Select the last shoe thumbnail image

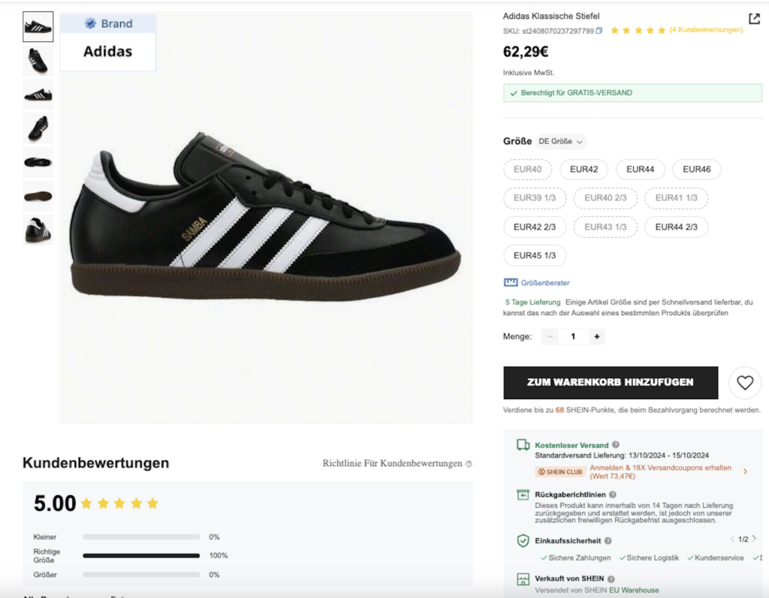tap(38, 230)
